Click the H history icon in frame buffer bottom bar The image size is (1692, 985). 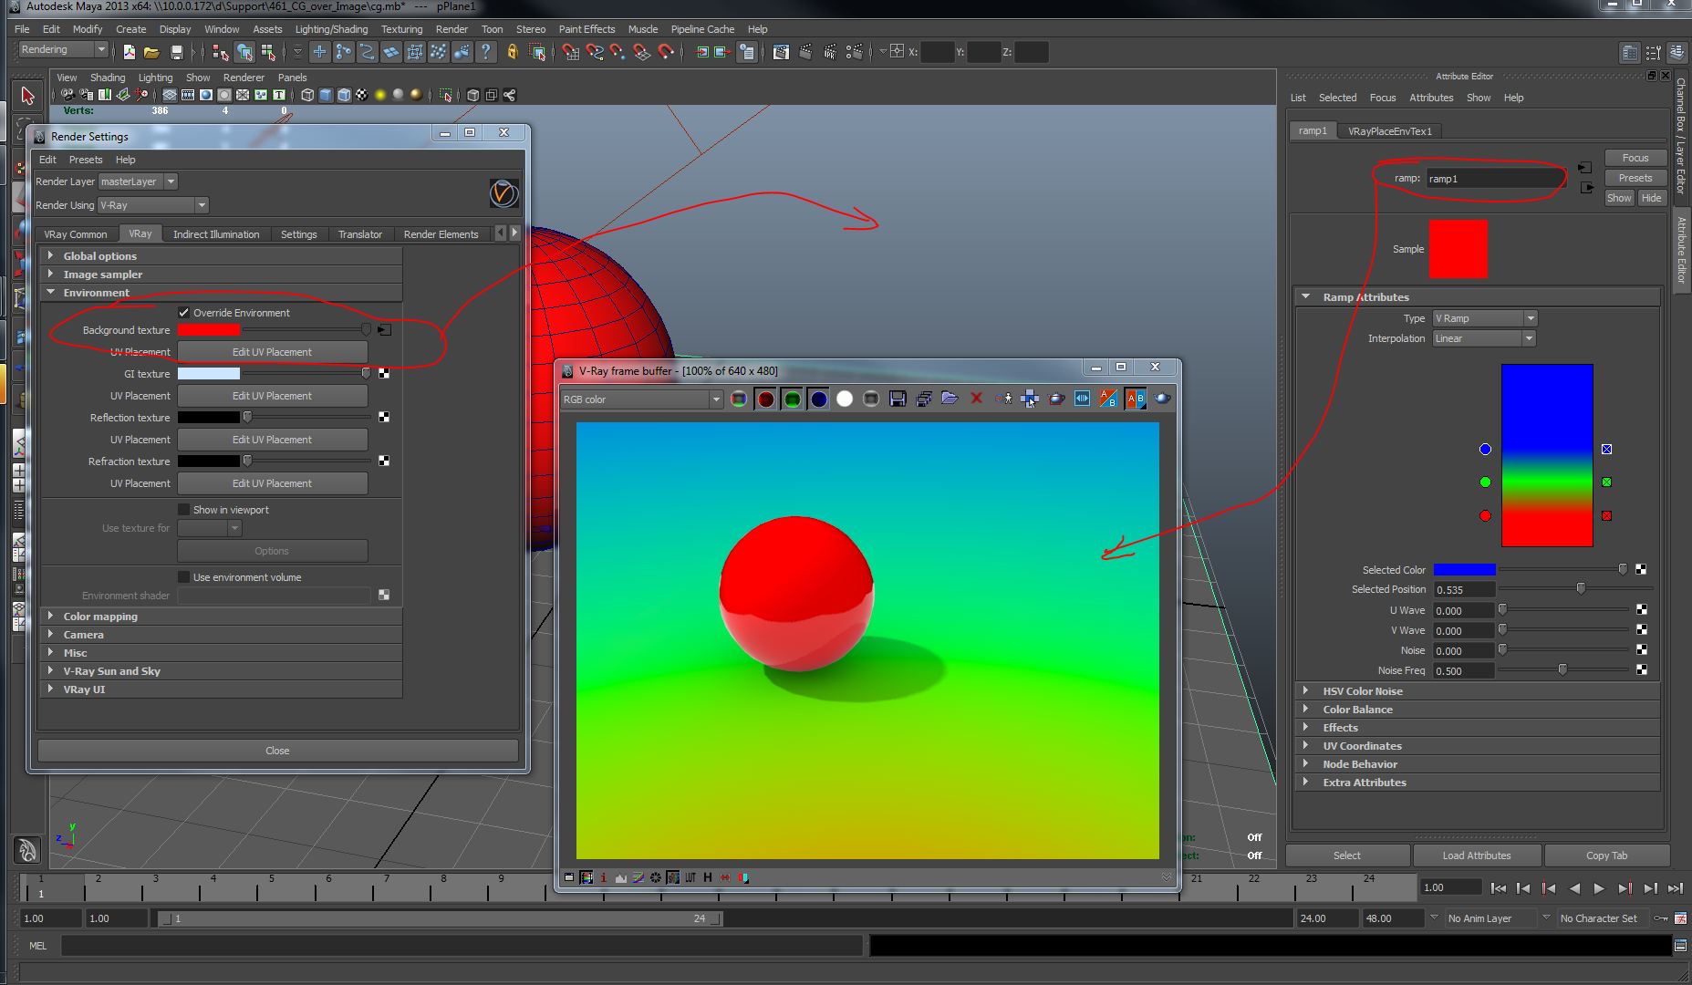coord(707,877)
